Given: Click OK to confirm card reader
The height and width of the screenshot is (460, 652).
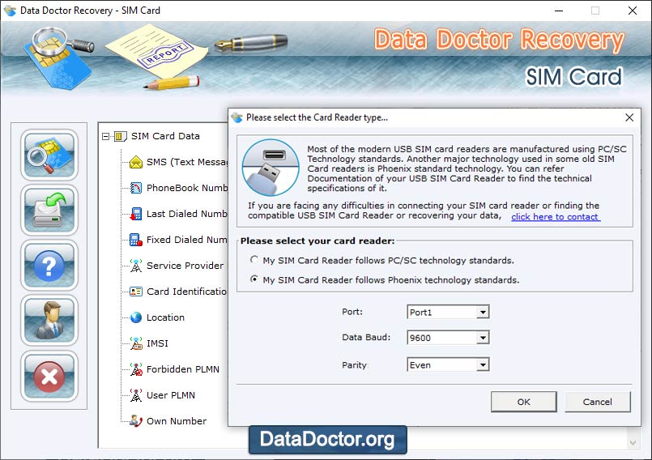Looking at the screenshot, I should (x=523, y=402).
